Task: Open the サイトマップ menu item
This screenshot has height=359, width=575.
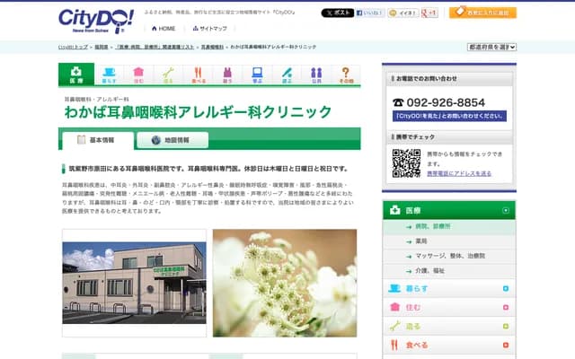Action: (209, 29)
